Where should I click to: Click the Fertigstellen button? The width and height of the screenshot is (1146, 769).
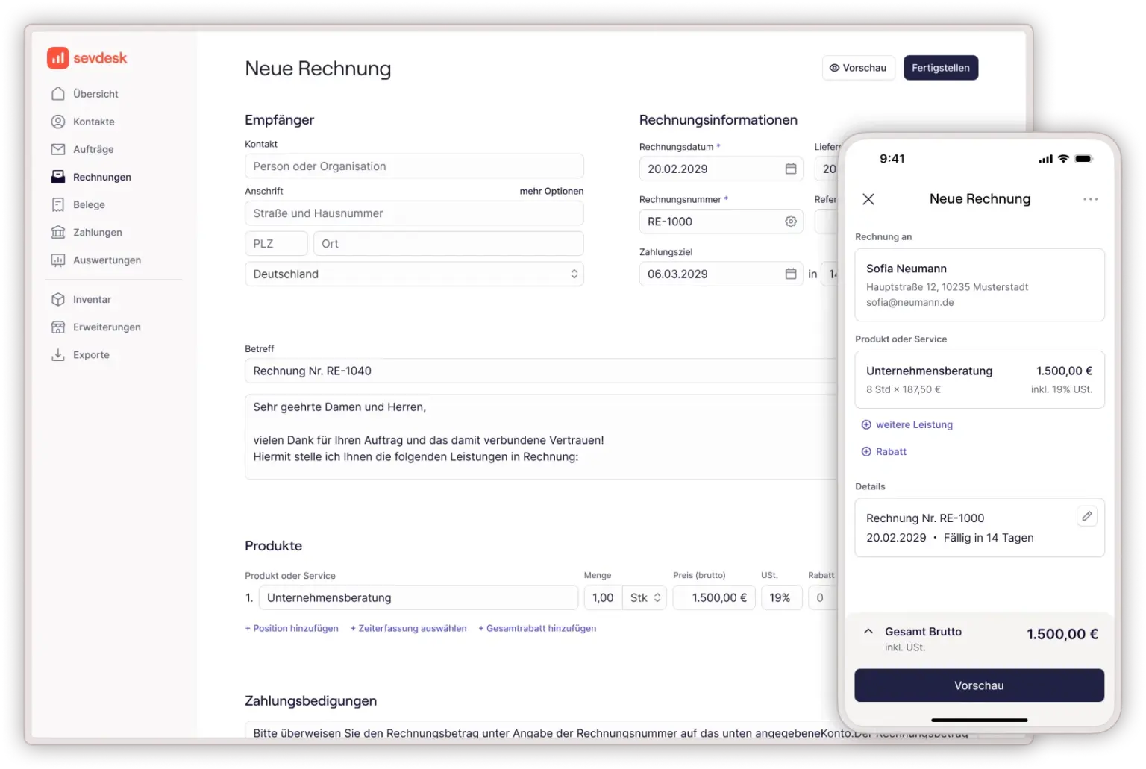[x=940, y=68]
